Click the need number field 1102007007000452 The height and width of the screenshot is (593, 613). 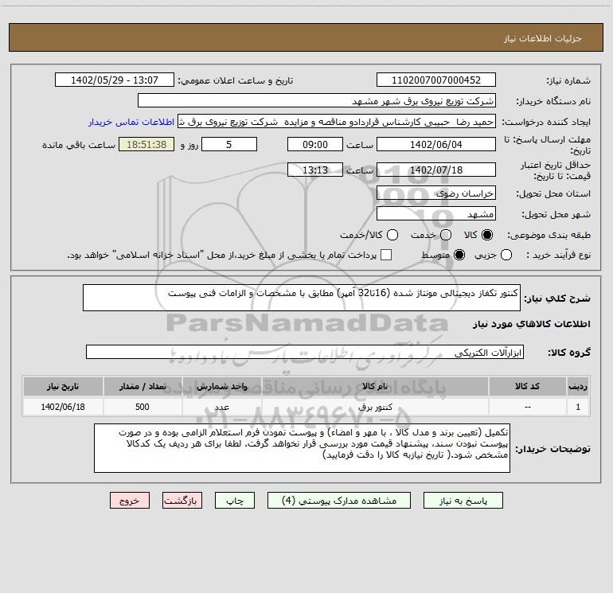(x=436, y=80)
